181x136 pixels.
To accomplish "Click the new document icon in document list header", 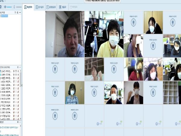I will click(x=15, y=12).
